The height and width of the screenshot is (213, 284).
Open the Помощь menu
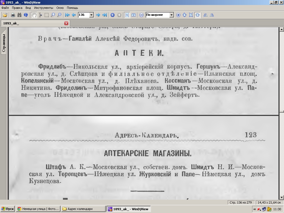pos(72,8)
